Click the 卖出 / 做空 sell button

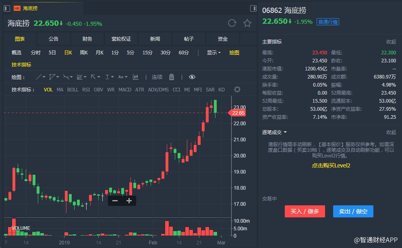pyautogui.click(x=353, y=211)
